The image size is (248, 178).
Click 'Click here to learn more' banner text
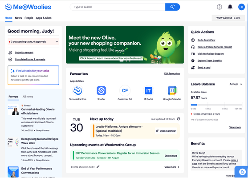click(111, 58)
